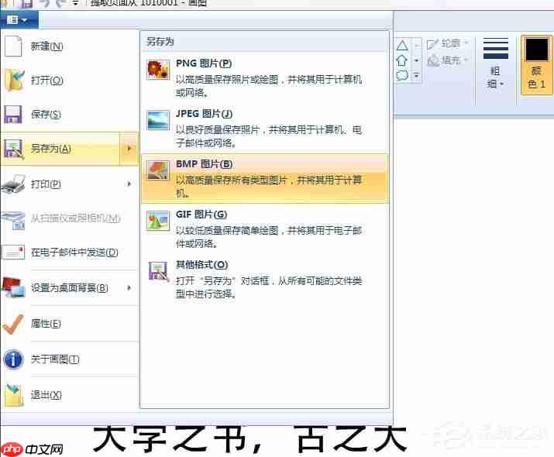Choose BMP 图片(B) save format

[264, 178]
